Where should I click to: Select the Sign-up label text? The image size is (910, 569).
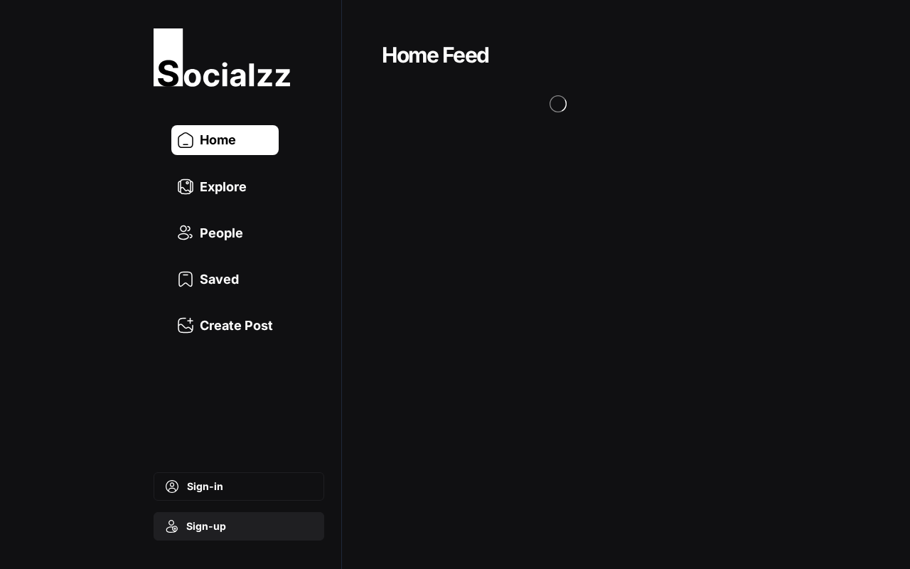pos(206,526)
